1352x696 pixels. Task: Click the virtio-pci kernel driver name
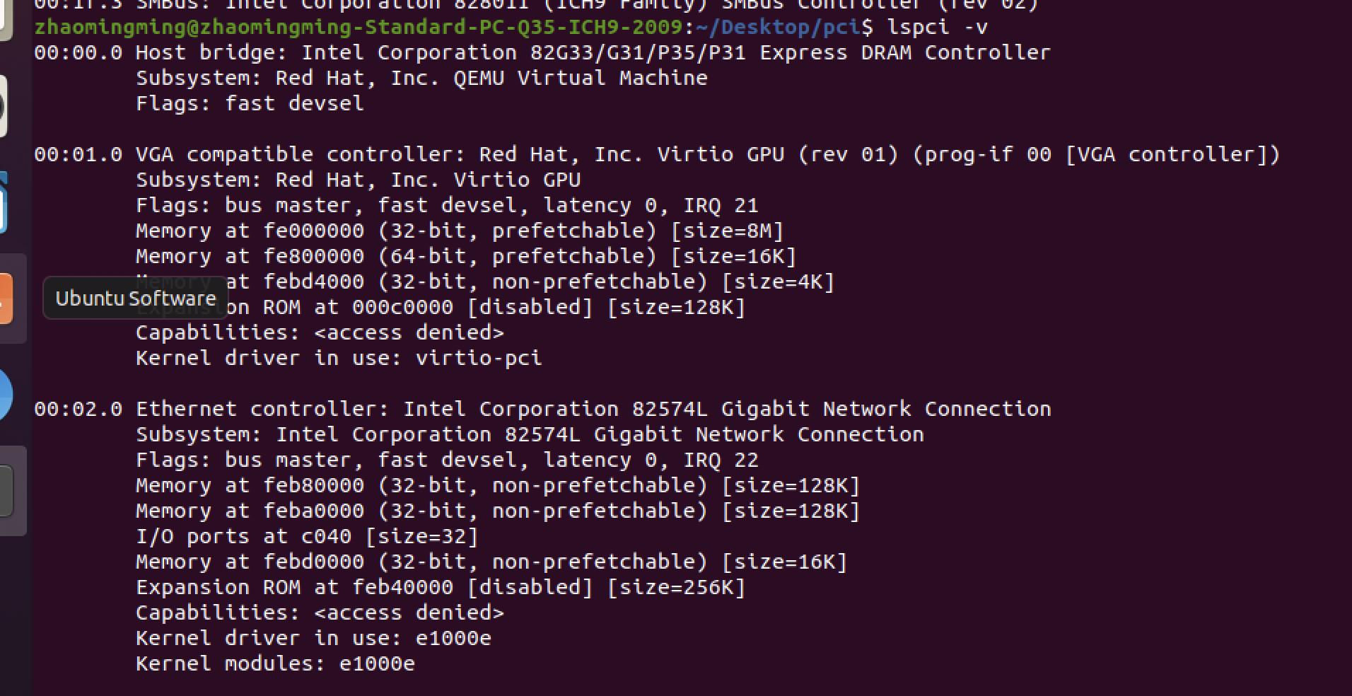479,358
